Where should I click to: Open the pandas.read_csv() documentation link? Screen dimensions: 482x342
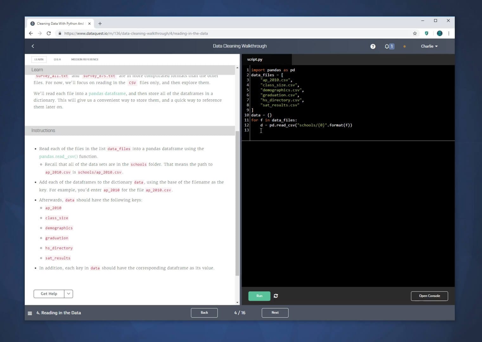pyautogui.click(x=58, y=157)
